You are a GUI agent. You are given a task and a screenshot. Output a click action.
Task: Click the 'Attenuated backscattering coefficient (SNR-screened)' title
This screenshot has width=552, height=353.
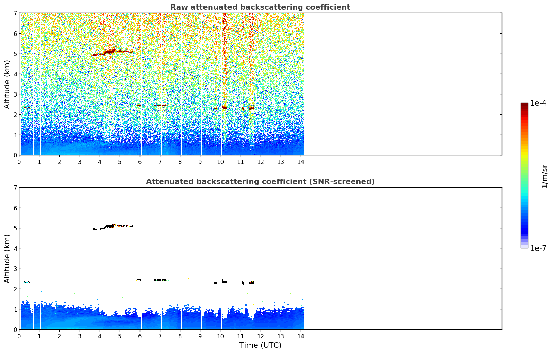tap(260, 182)
